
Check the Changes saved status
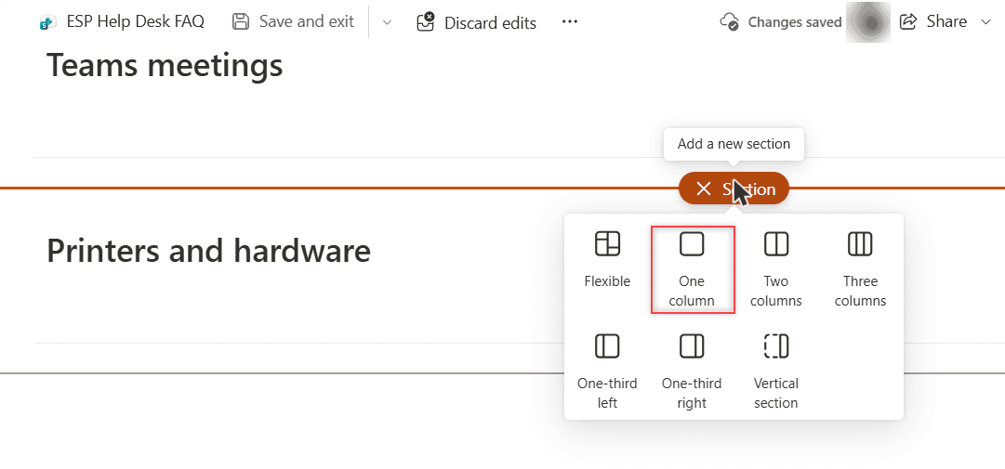(781, 22)
